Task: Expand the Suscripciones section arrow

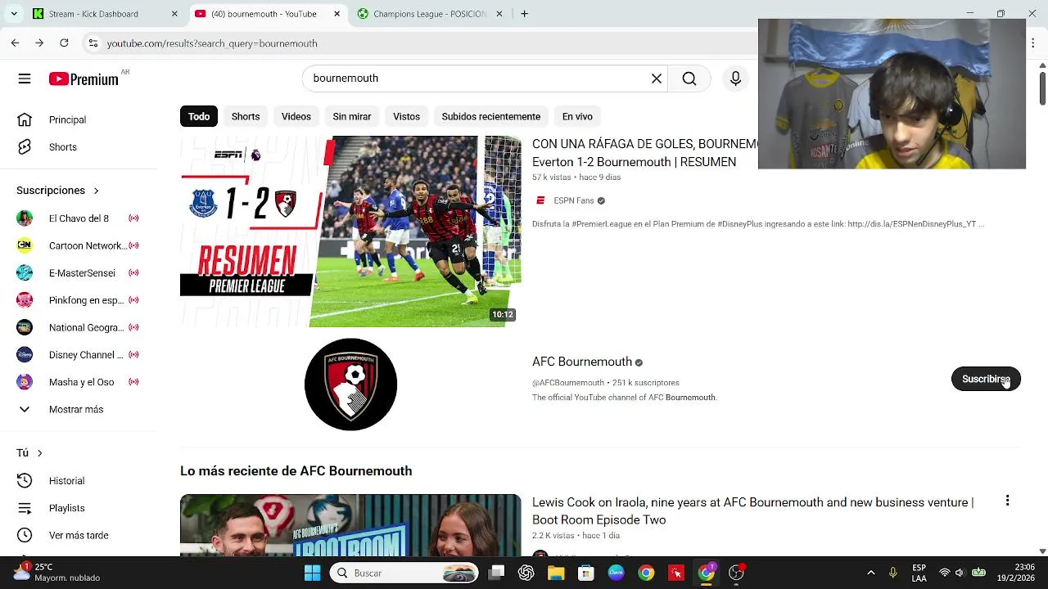Action: coord(96,191)
